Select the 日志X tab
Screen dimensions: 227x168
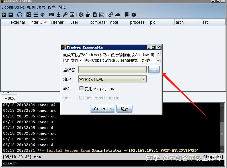point(9,99)
